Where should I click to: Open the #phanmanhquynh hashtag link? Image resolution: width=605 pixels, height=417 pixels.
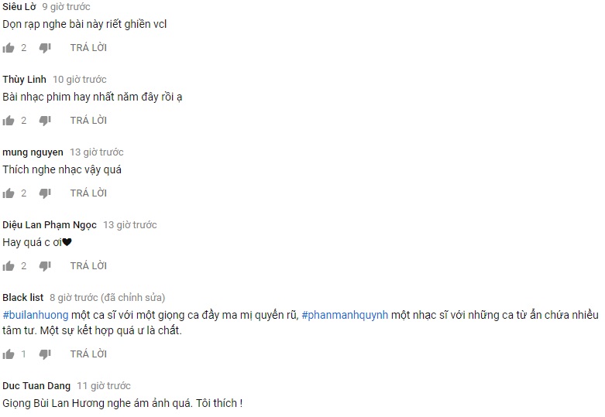pos(345,315)
